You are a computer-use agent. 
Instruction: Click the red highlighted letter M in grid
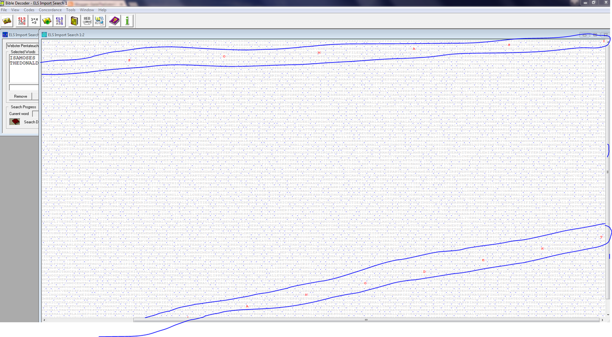319,52
